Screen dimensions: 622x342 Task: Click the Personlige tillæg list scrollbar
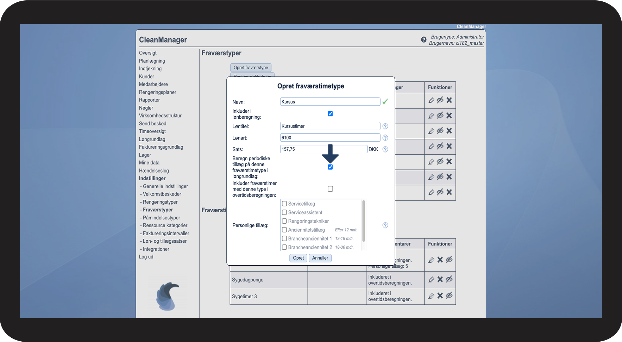point(364,221)
